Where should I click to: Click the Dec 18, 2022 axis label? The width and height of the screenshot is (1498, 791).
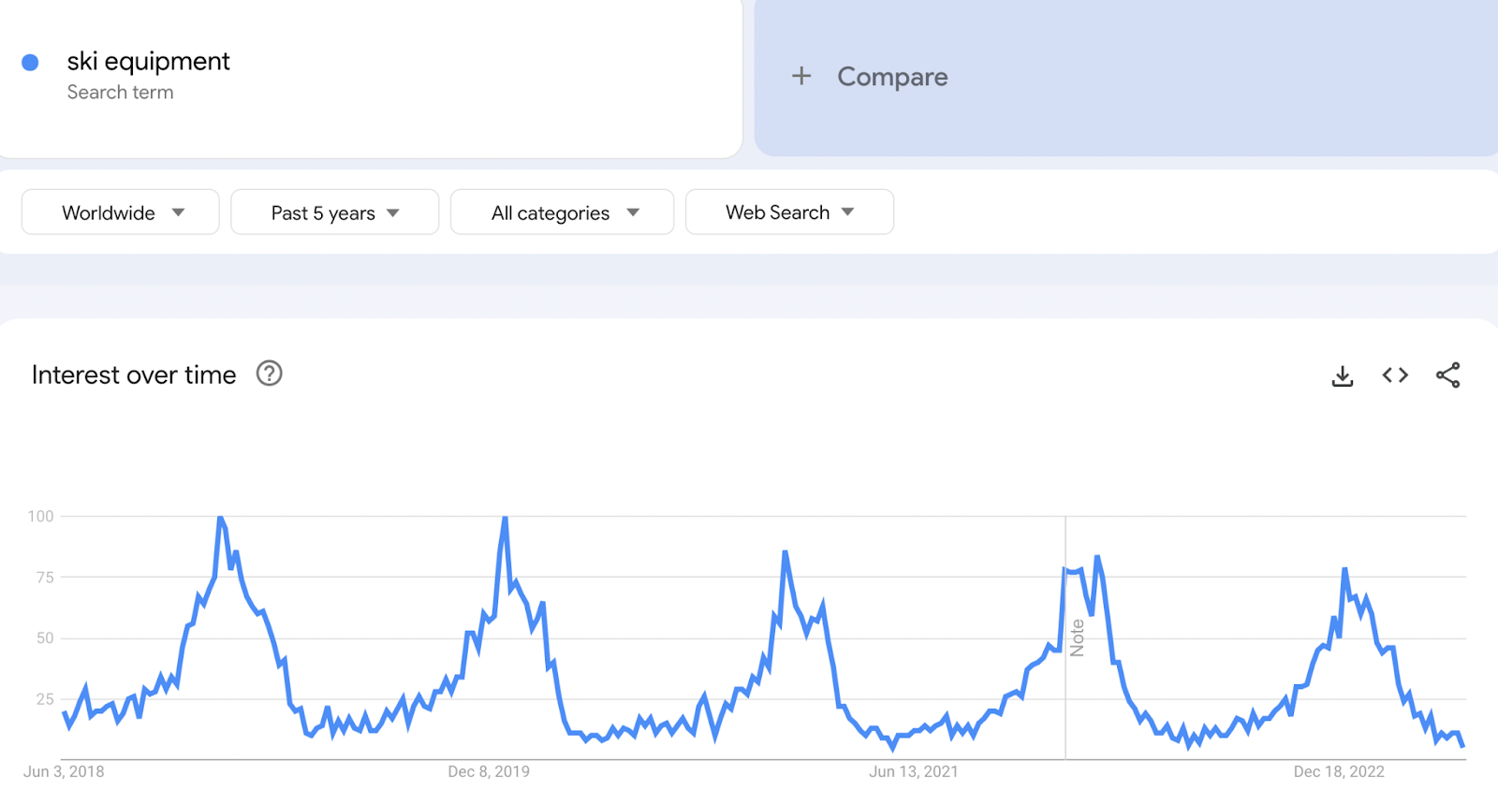click(x=1339, y=771)
